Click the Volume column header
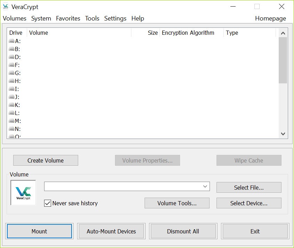Image resolution: width=294 pixels, height=248 pixels. (x=79, y=33)
